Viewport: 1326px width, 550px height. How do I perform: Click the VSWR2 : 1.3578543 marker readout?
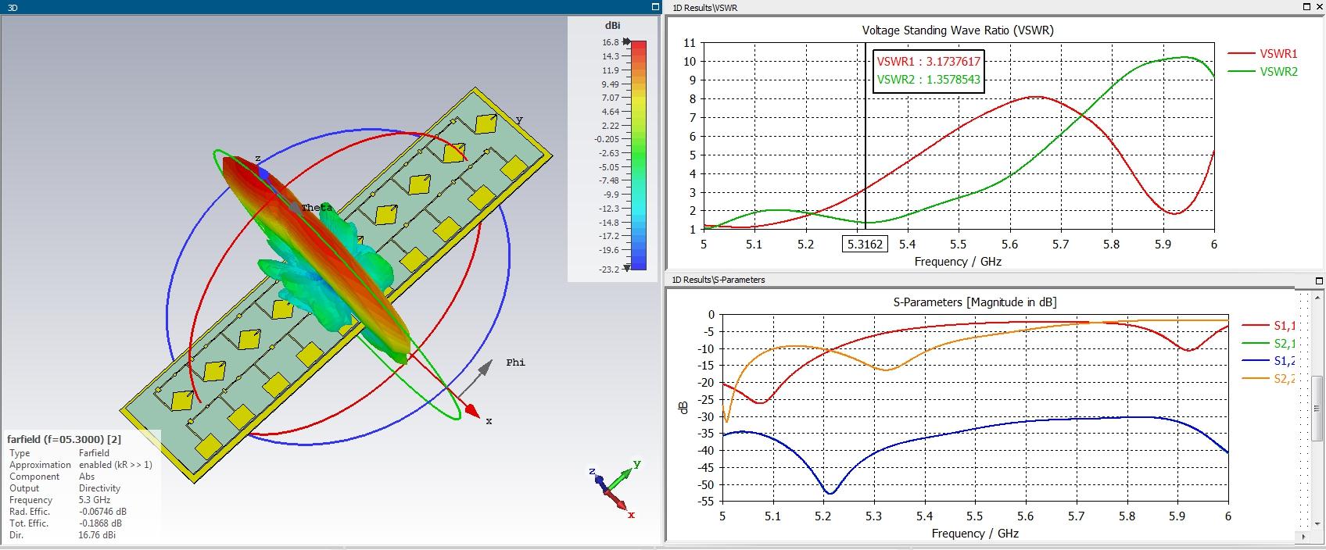point(928,79)
